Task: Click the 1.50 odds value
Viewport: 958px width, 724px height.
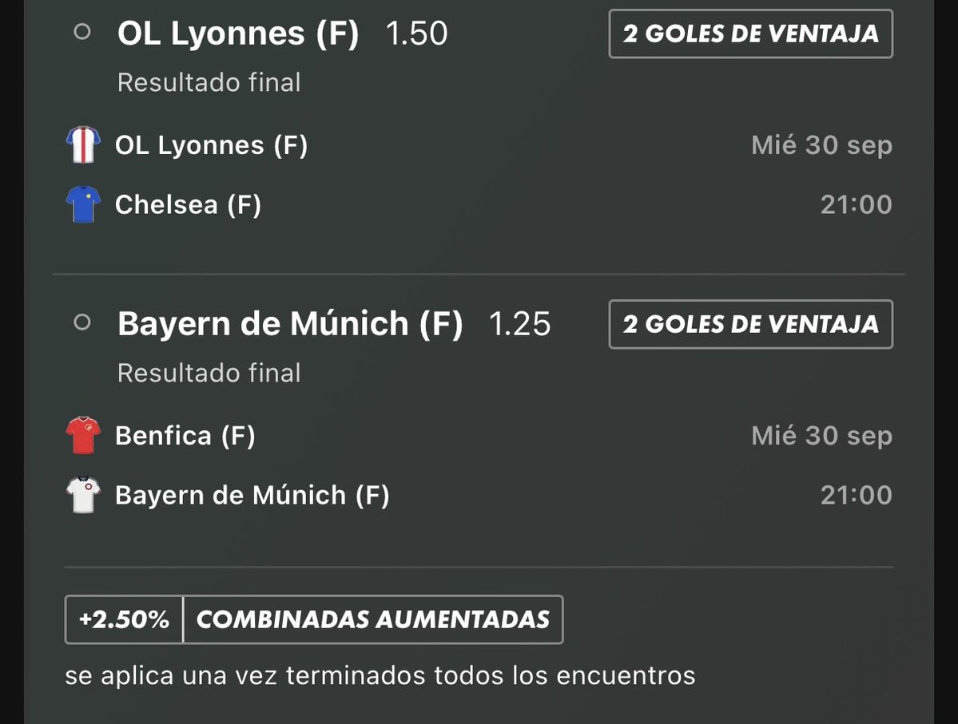Action: (417, 34)
